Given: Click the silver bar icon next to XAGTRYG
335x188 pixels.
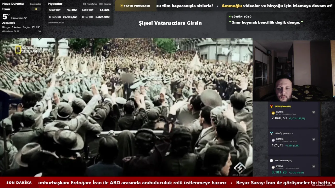Looking at the screenshot, I should 273,140.
